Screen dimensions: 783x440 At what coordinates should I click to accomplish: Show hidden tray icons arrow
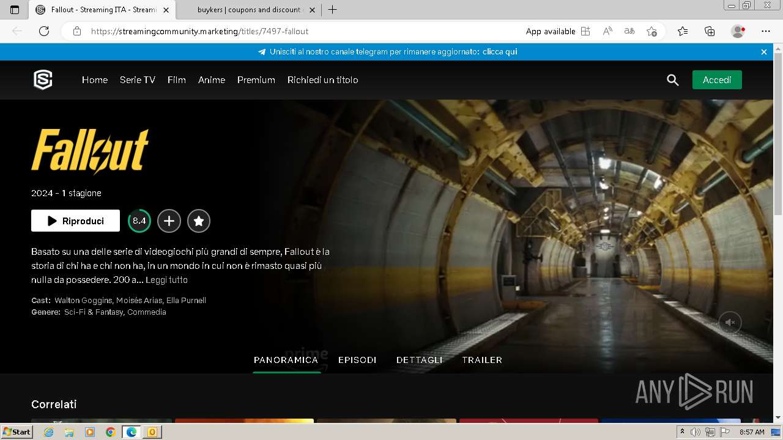tap(683, 432)
